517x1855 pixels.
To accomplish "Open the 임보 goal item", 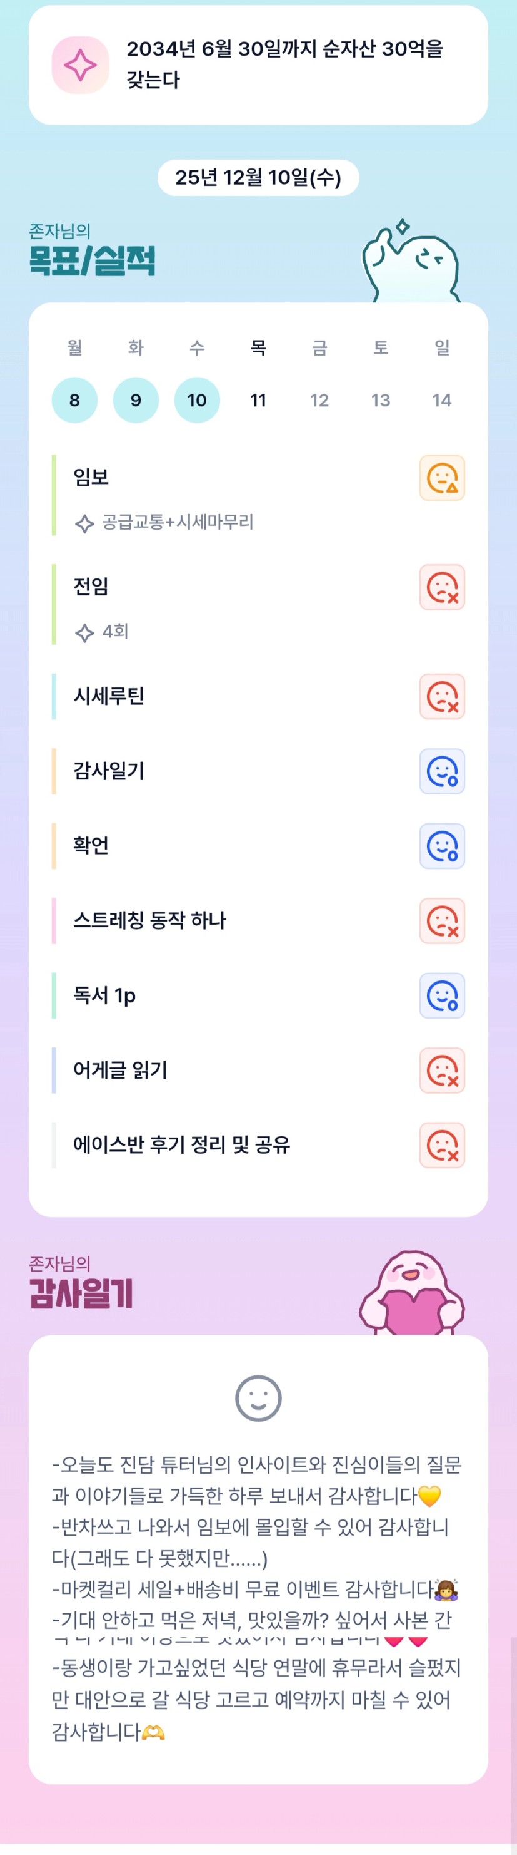I will tap(91, 478).
